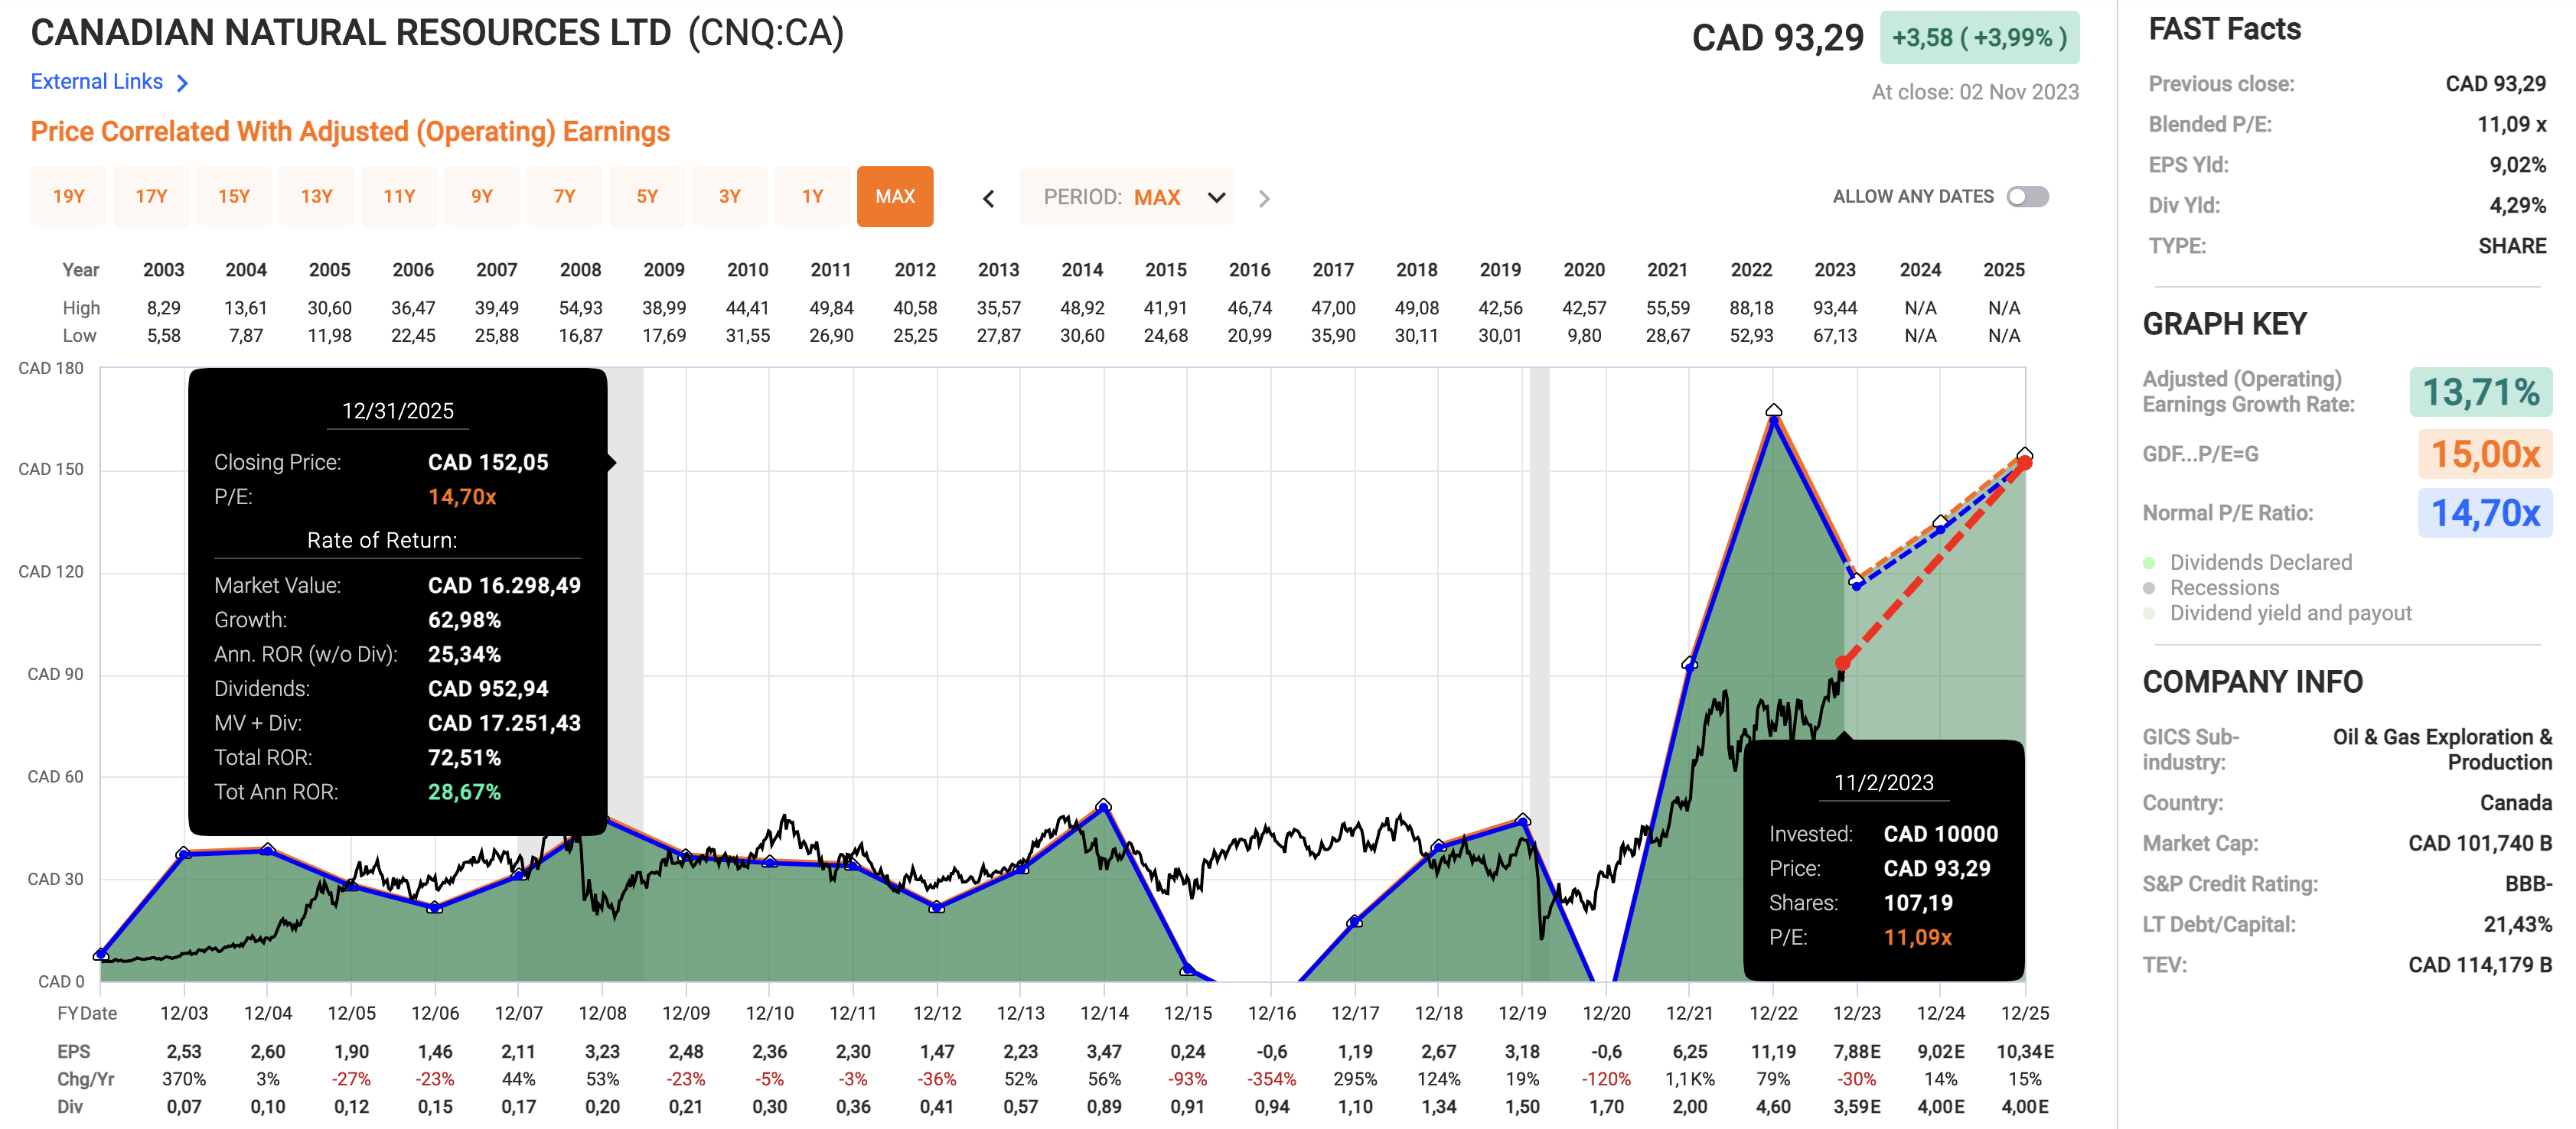Click the blue 14,70x Normal P/E swatch
The width and height of the screenshot is (2576, 1129).
click(x=2485, y=512)
